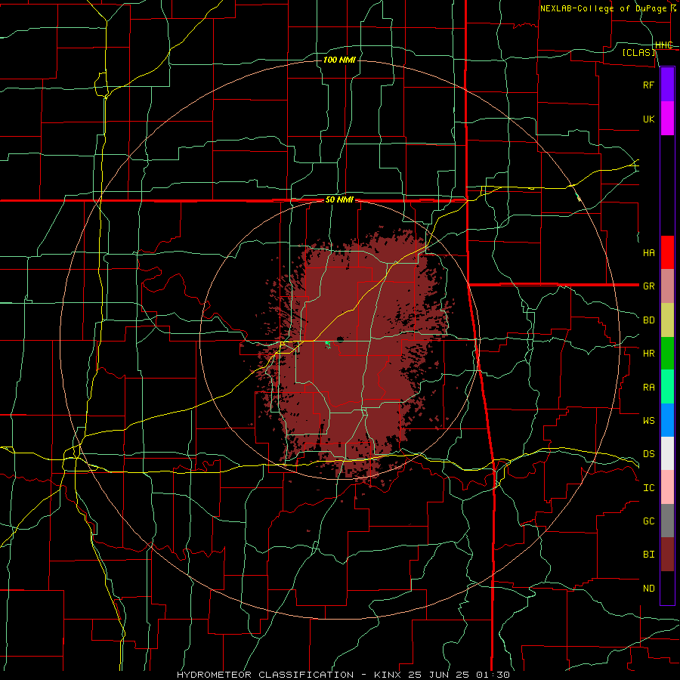This screenshot has height=680, width=680.
Task: Click the GC legend label
Action: (x=649, y=521)
